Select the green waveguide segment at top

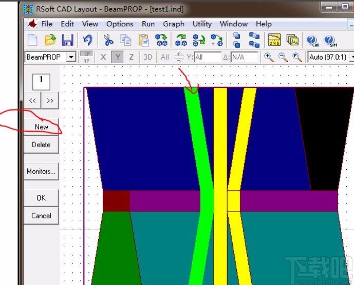[195, 118]
